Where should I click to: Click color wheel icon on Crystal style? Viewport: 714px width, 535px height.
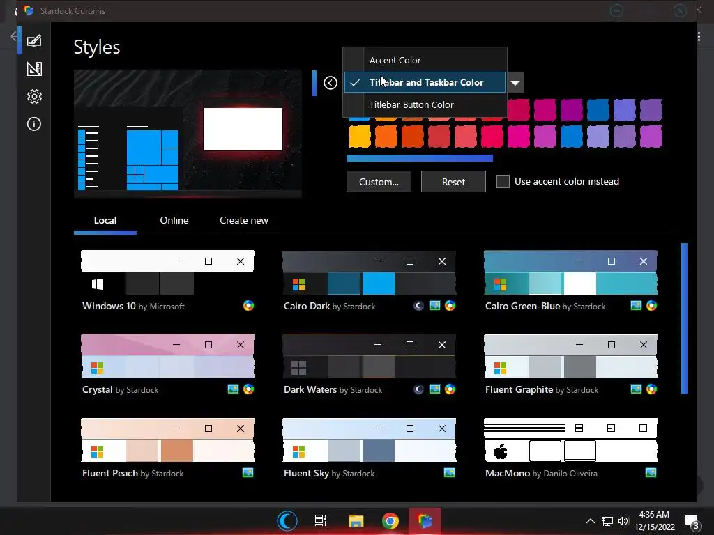coord(249,389)
